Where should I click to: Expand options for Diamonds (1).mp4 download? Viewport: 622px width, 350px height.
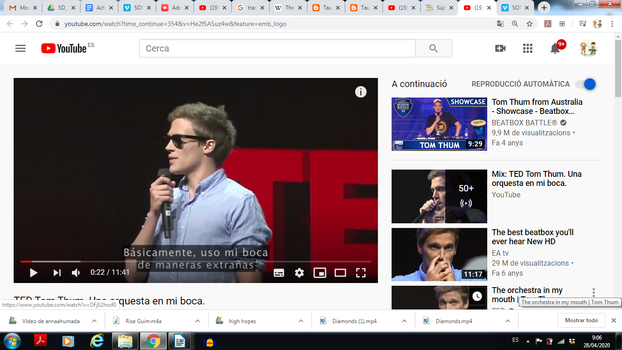(404, 321)
